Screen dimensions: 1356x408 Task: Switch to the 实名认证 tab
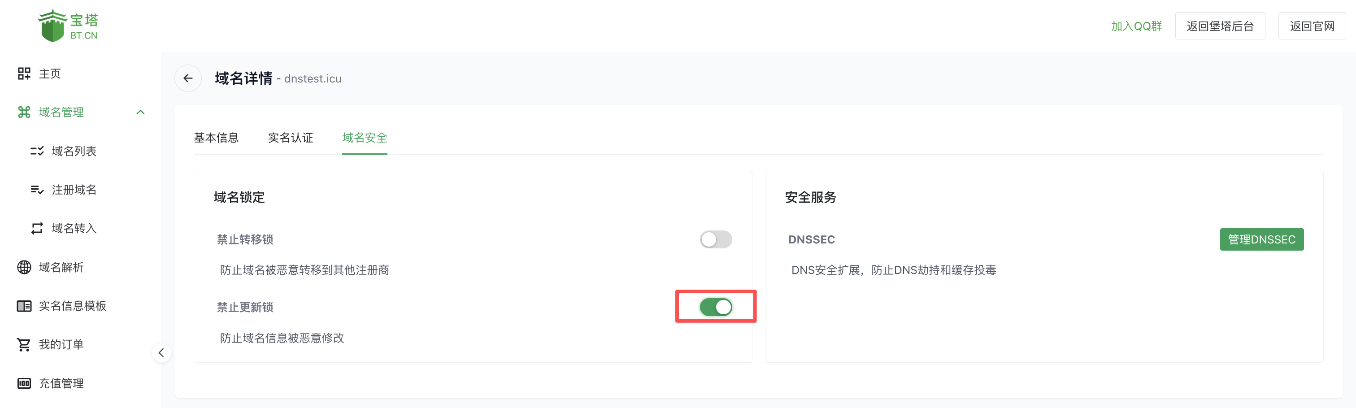(290, 137)
